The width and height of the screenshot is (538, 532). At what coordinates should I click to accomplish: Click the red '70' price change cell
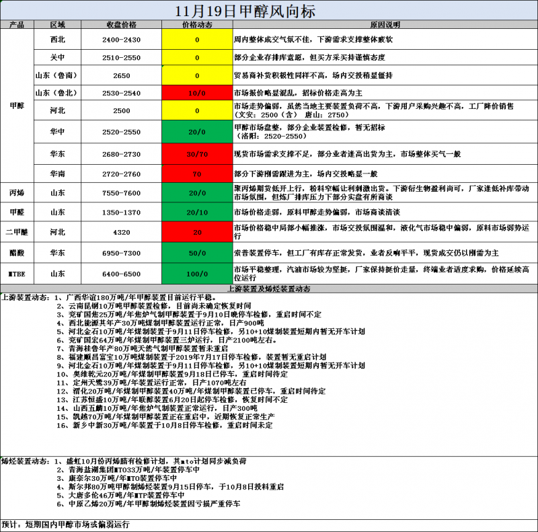click(x=197, y=174)
